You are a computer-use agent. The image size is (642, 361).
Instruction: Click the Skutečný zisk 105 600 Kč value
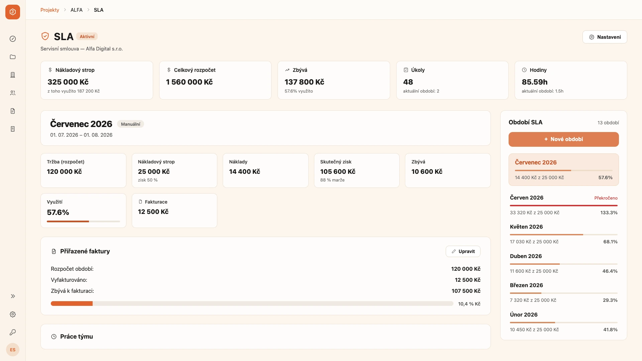(338, 171)
